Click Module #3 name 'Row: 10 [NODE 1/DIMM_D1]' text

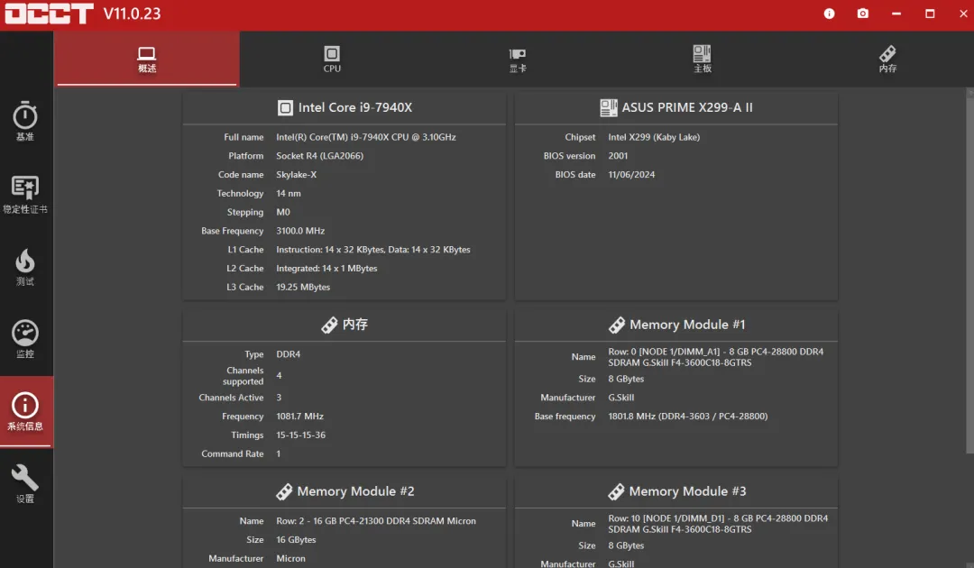(x=718, y=524)
